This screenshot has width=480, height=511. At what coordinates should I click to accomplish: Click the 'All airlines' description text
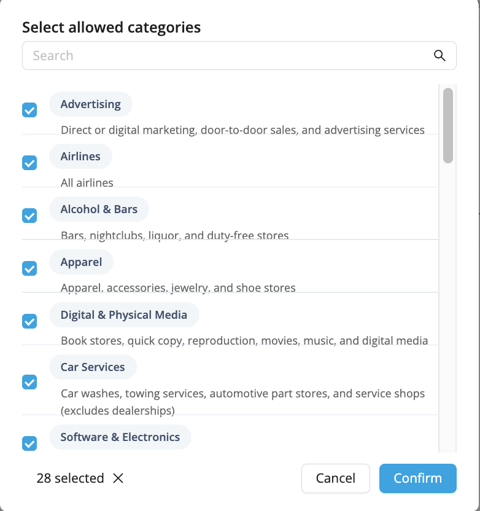pos(87,182)
